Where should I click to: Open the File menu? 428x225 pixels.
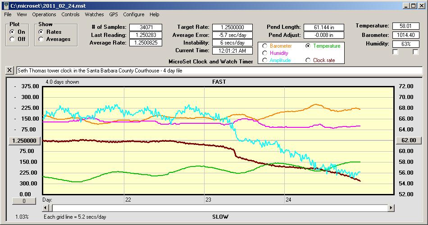point(8,14)
